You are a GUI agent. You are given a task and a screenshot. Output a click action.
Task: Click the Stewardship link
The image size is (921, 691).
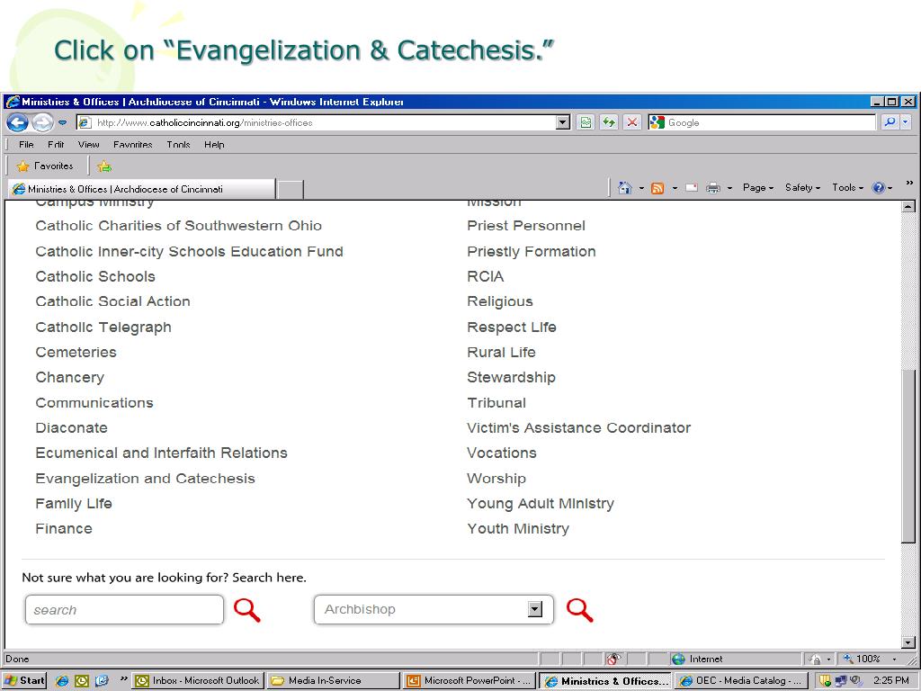pos(511,377)
